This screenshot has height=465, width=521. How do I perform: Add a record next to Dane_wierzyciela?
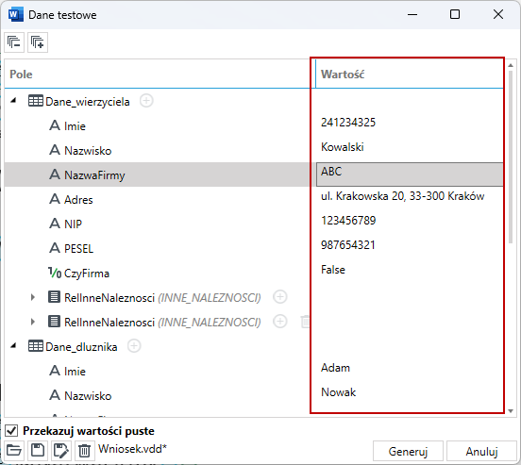pyautogui.click(x=146, y=101)
